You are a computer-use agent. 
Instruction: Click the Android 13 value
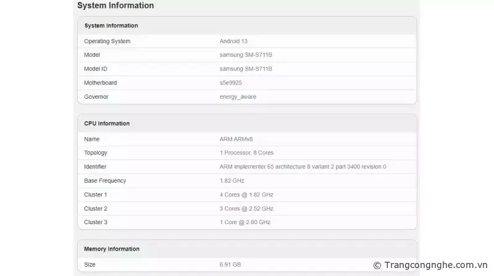[x=233, y=41]
